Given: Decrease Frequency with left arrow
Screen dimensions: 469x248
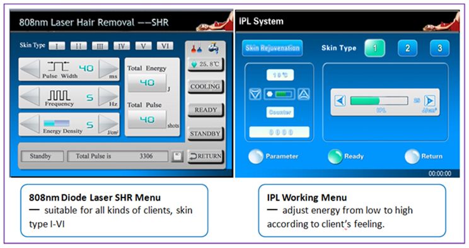Looking at the screenshot, I should [x=30, y=97].
